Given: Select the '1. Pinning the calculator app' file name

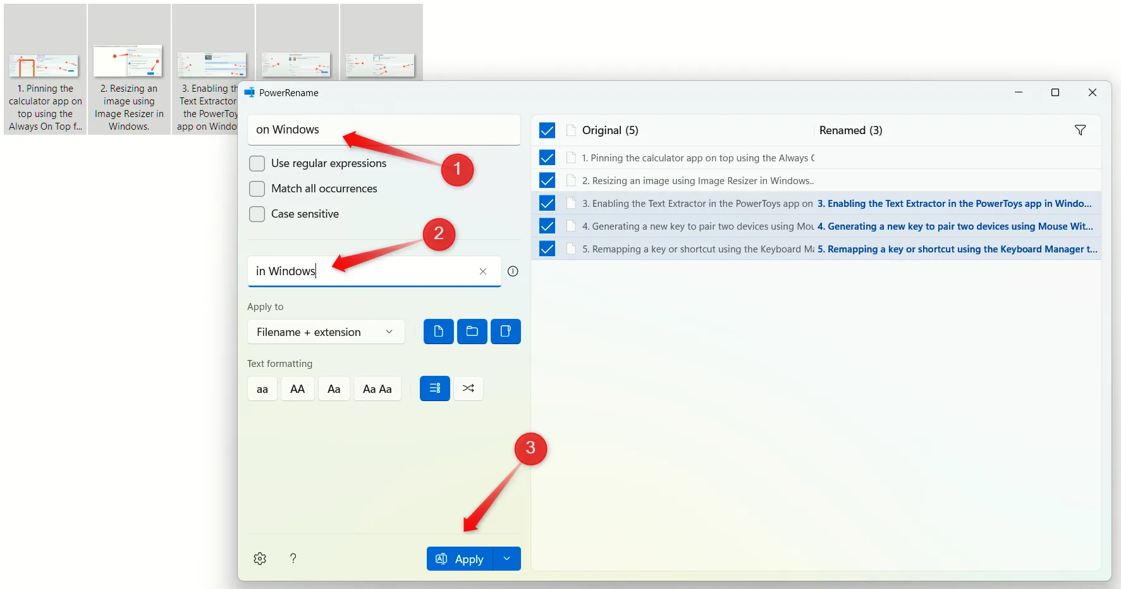Looking at the screenshot, I should (x=698, y=158).
